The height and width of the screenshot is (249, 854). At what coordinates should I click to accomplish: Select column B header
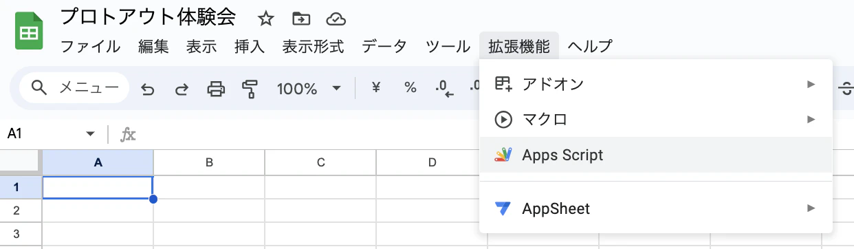(x=209, y=163)
